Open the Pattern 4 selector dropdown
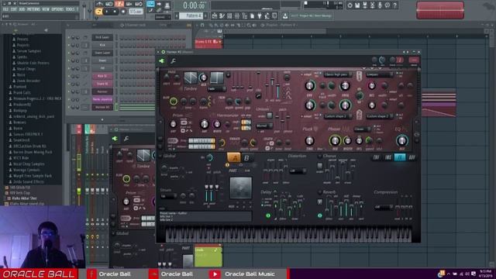The width and height of the screenshot is (496, 279). coord(191,15)
